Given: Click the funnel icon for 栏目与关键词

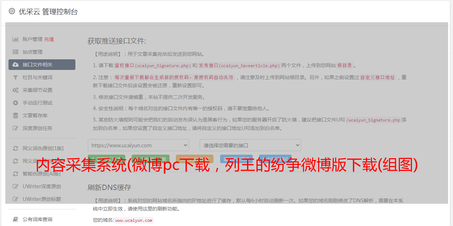Looking at the screenshot, I should [16, 77].
